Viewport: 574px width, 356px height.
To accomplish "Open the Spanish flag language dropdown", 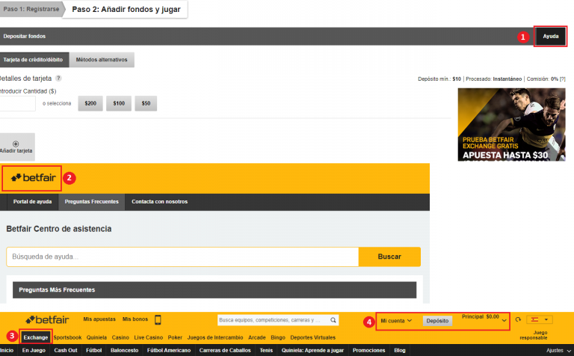I will pyautogui.click(x=540, y=320).
